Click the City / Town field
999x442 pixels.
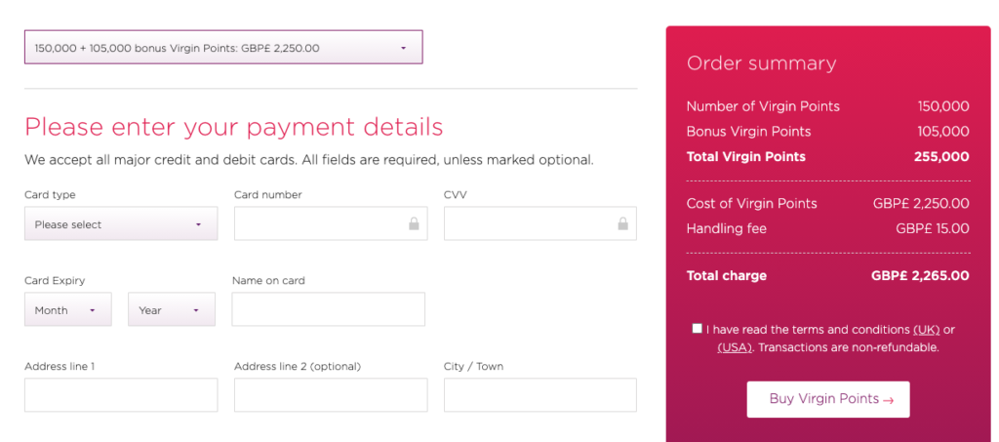point(540,395)
